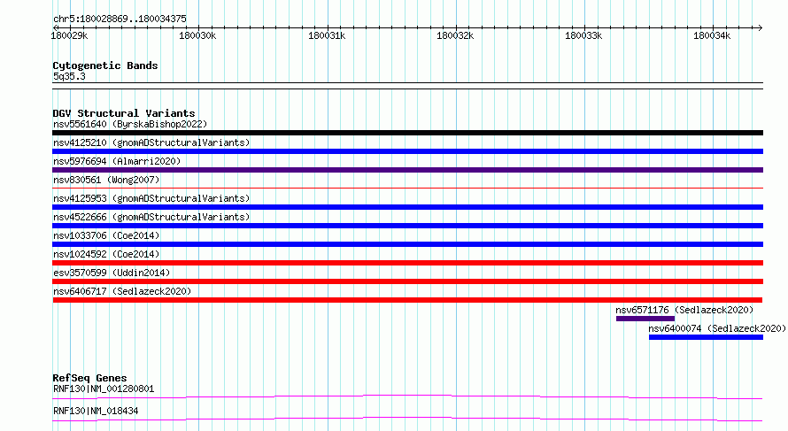Click the short purple nsv6571176 bar

[645, 319]
